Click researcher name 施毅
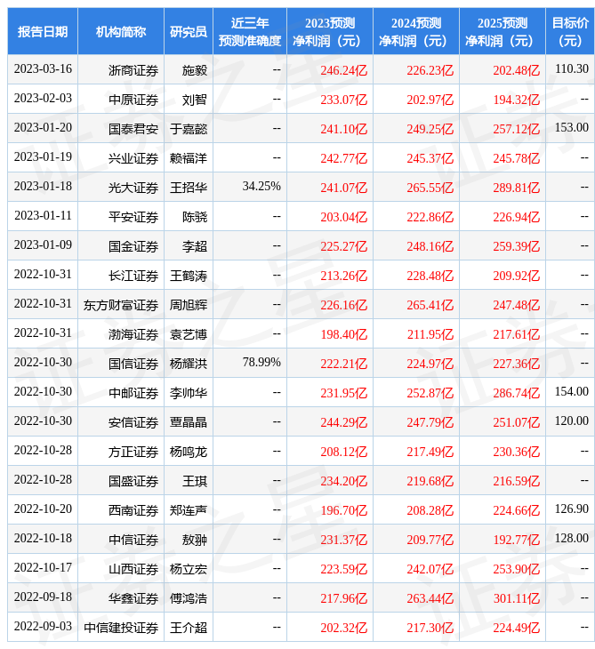 pyautogui.click(x=195, y=70)
